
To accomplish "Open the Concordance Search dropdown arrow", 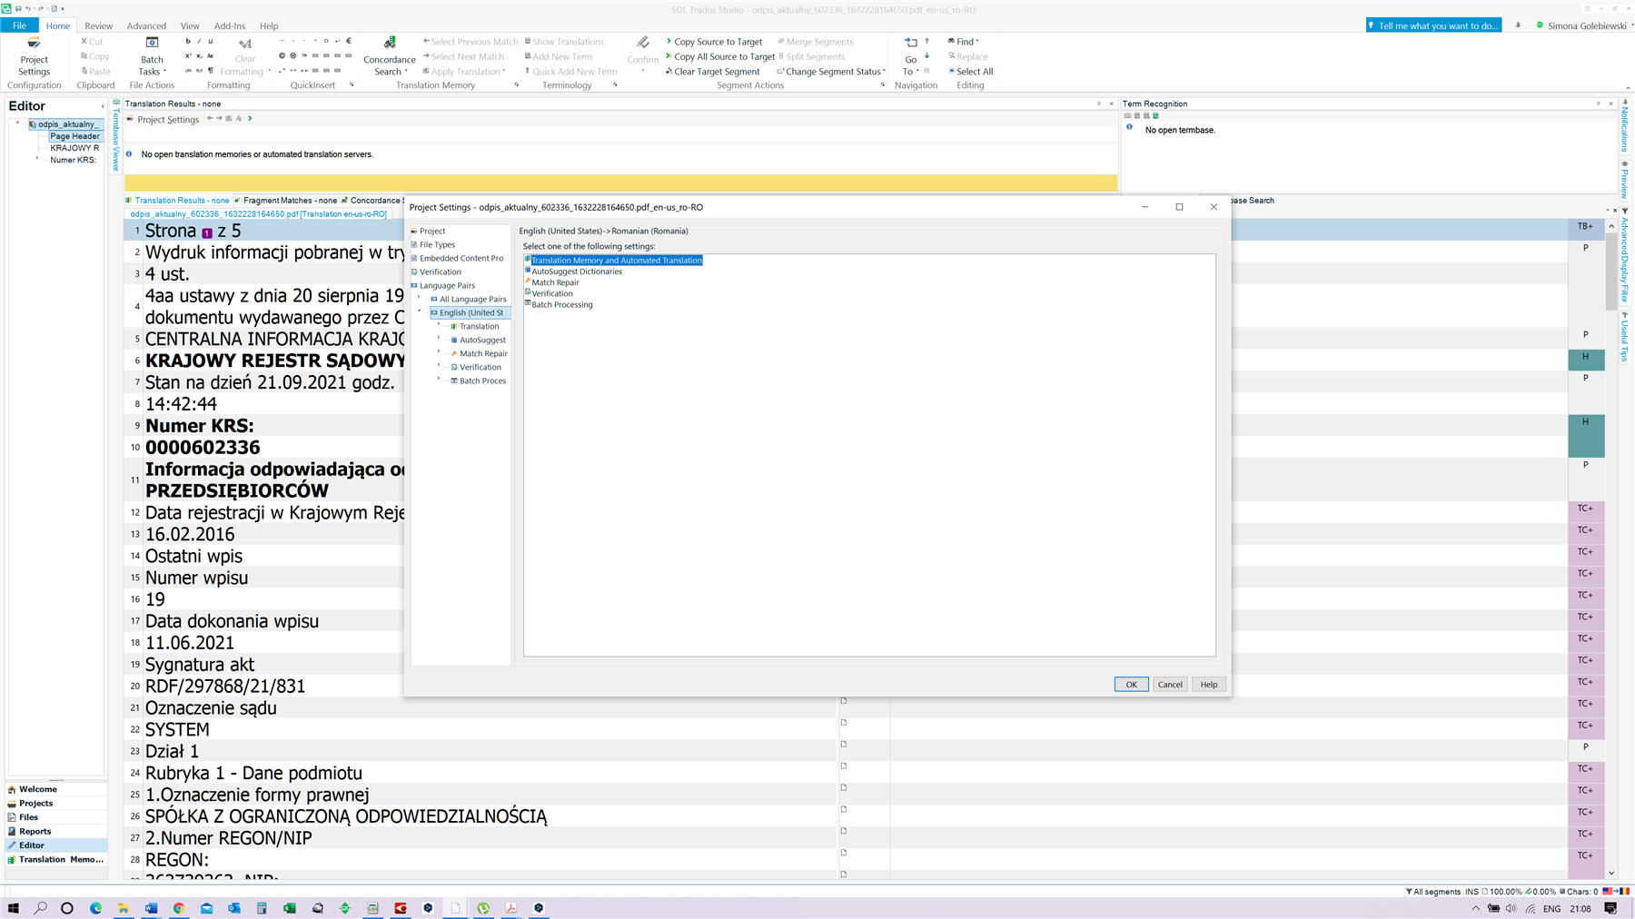I will point(406,72).
